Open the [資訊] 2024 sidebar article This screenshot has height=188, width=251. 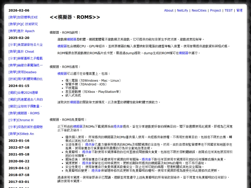(x=23, y=93)
